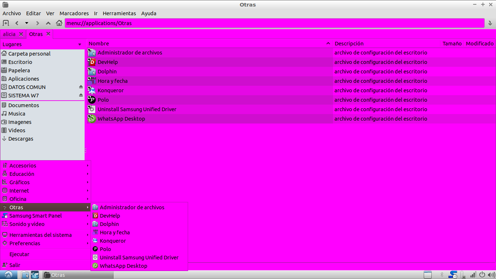
Task: Click the go arrow beside address bar
Action: 490,23
